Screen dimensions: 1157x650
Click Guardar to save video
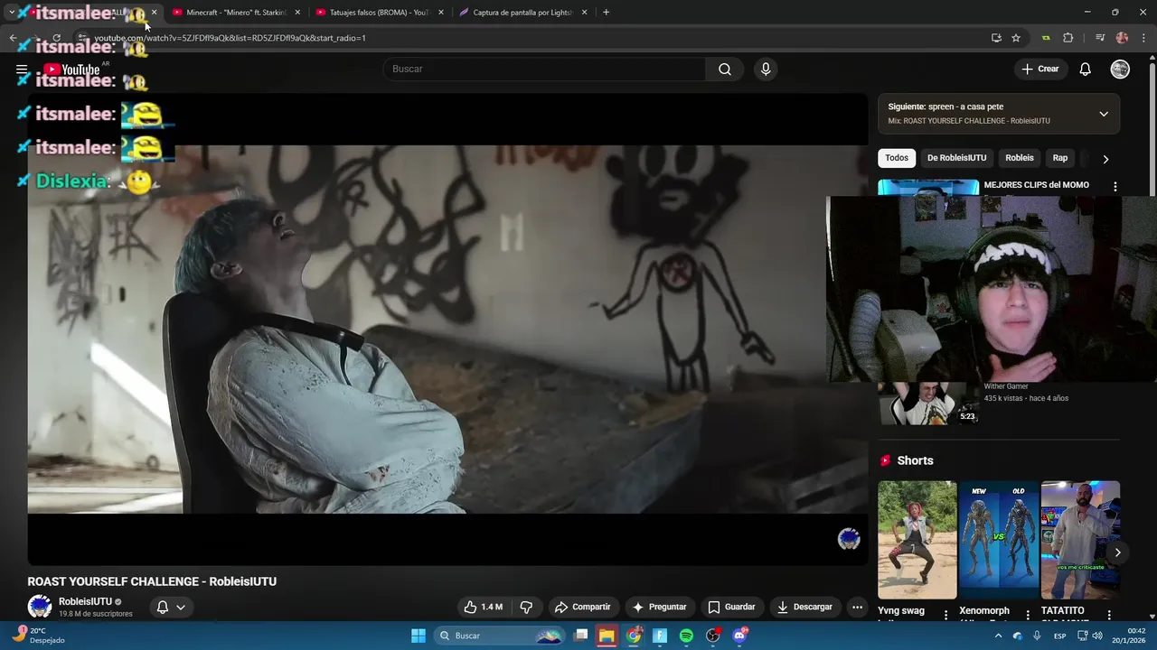pyautogui.click(x=731, y=607)
